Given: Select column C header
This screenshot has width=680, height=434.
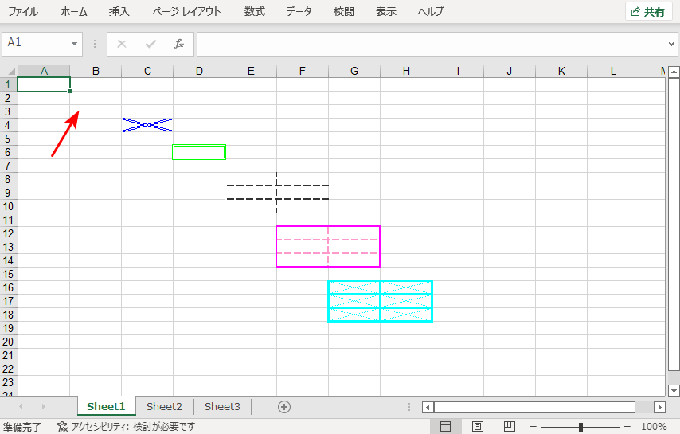Looking at the screenshot, I should 147,71.
